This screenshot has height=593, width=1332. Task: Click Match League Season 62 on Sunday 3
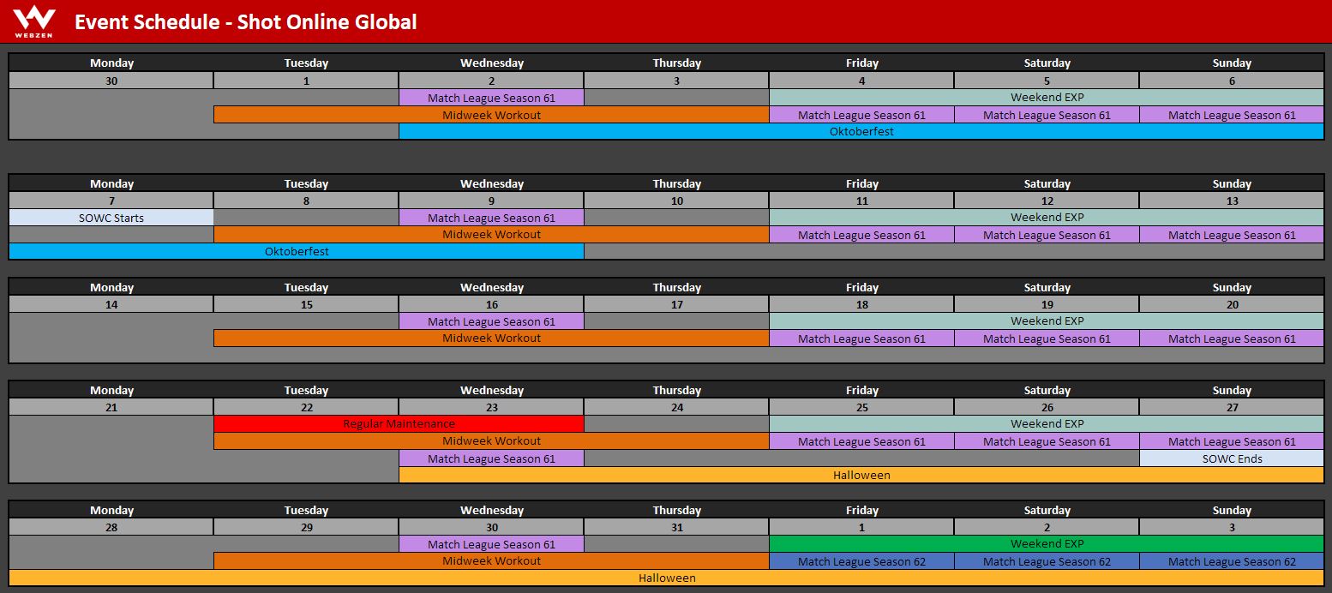[1232, 561]
